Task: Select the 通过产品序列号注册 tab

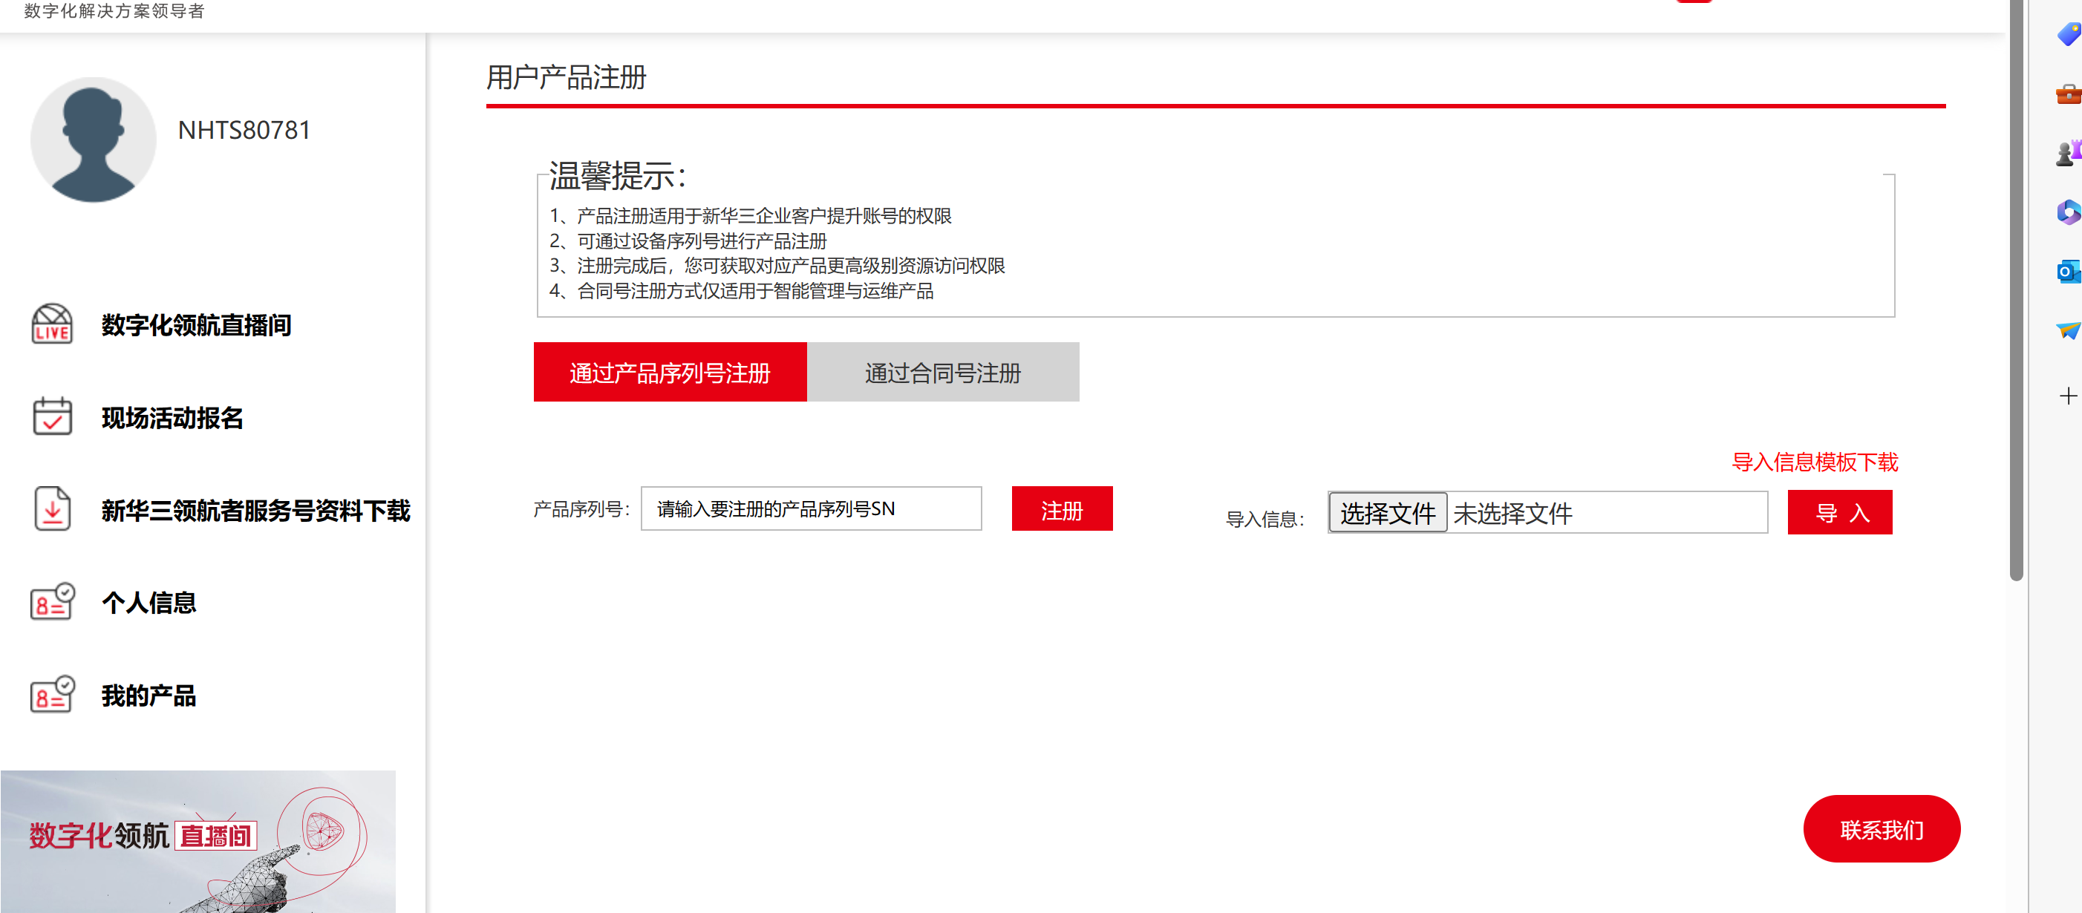Action: click(x=669, y=373)
